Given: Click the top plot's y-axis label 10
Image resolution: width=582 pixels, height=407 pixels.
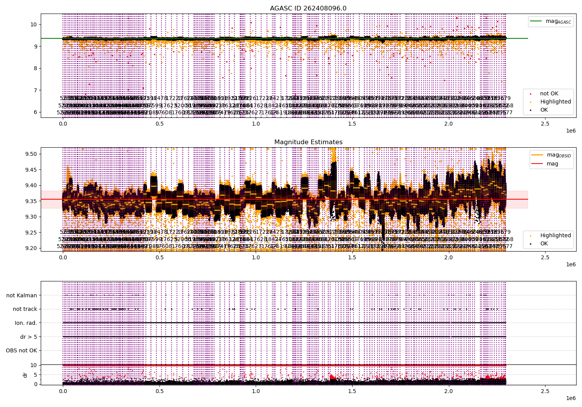Looking at the screenshot, I should point(33,24).
